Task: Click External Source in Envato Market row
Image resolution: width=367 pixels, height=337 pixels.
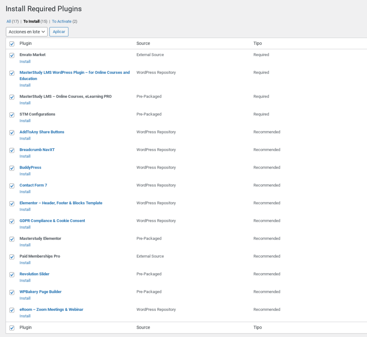Action: tap(150, 55)
